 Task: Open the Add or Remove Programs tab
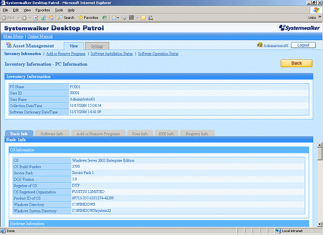pos(98,133)
